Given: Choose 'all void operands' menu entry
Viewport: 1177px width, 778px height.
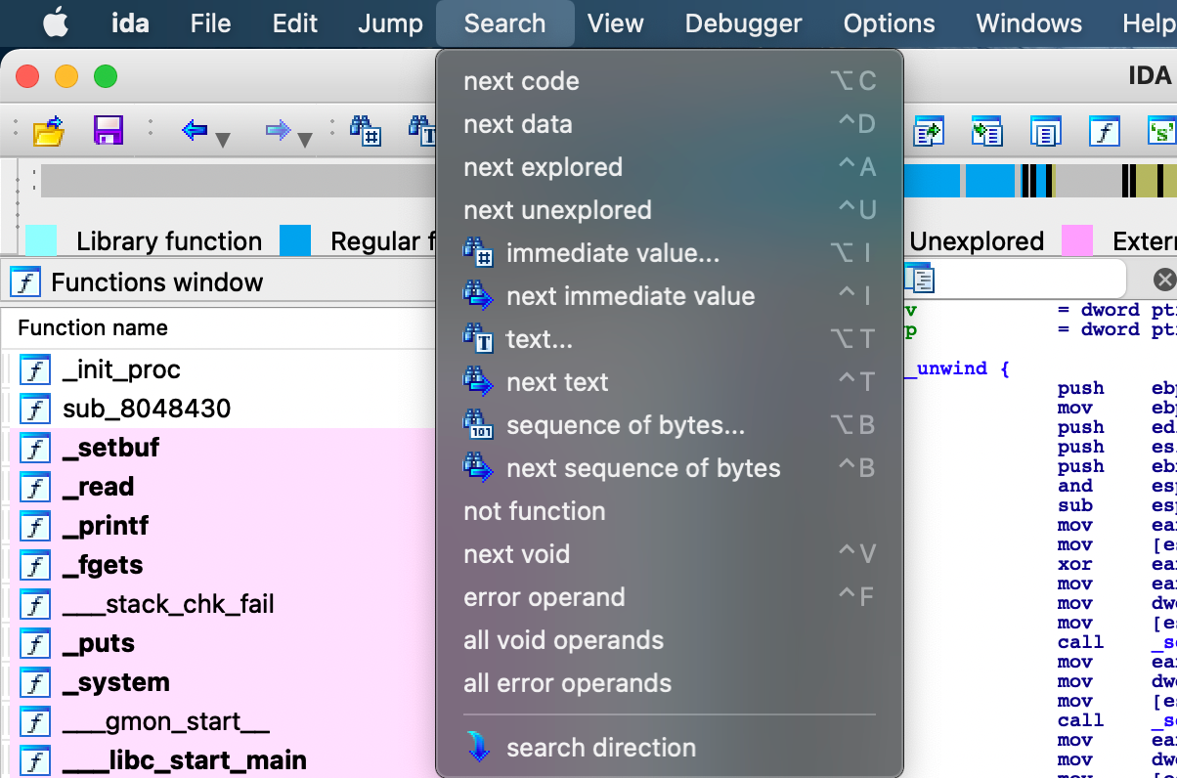Looking at the screenshot, I should (670, 640).
